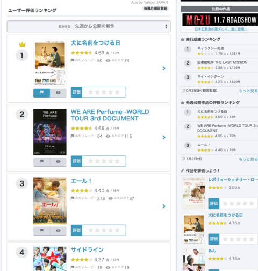Open WE ARE Perfume -WORLD TOUR 3rd DOCUMENT title

(110, 115)
